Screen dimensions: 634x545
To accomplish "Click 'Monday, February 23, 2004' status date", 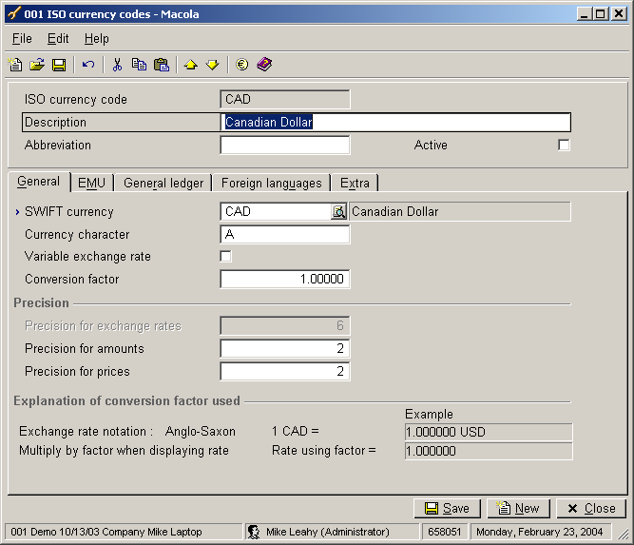I will pyautogui.click(x=539, y=532).
